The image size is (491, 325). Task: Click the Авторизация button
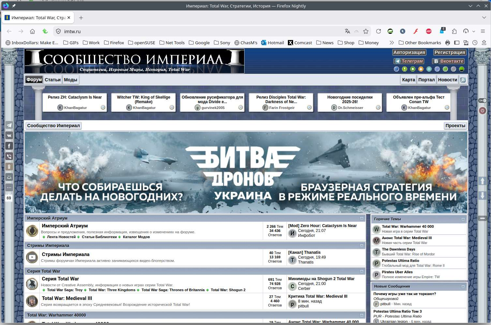tap(409, 52)
